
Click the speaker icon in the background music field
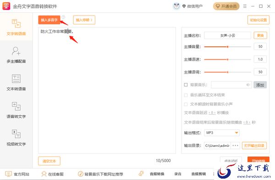pos(248,85)
